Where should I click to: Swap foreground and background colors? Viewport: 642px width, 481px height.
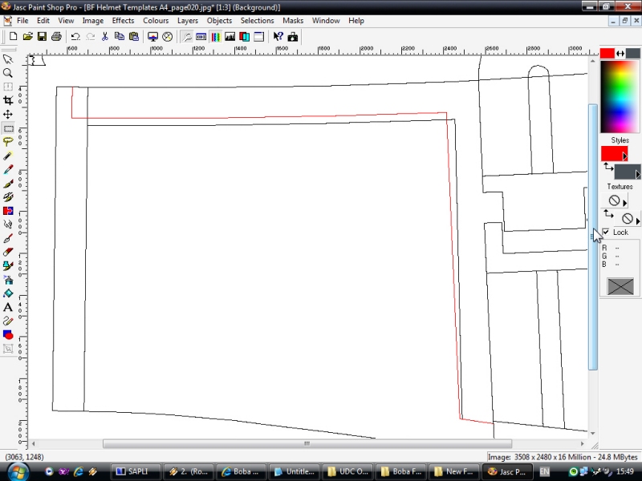pos(620,54)
